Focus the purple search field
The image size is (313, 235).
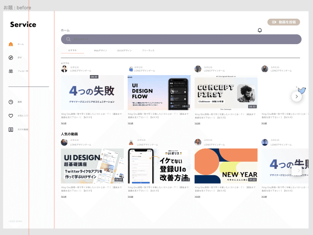pyautogui.click(x=181, y=39)
